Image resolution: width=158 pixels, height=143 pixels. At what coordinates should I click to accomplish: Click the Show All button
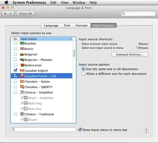click(x=25, y=13)
